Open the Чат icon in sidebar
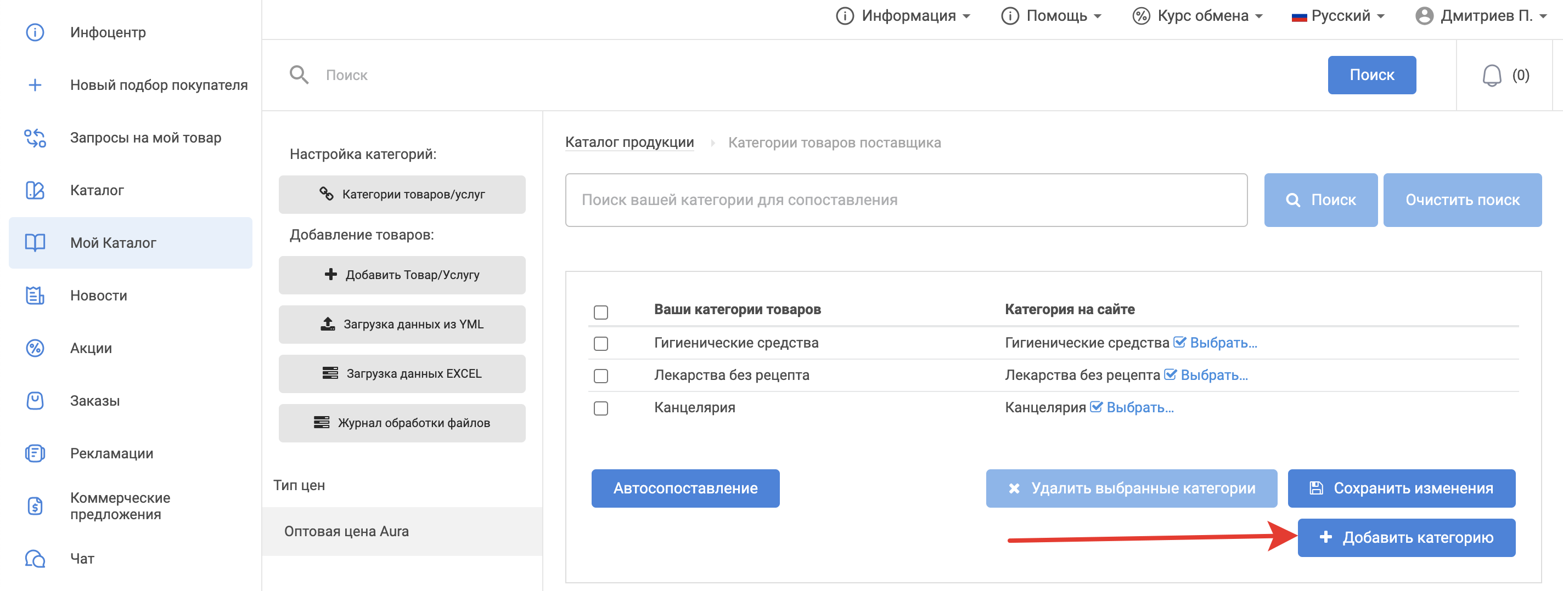The width and height of the screenshot is (1563, 591). (35, 558)
